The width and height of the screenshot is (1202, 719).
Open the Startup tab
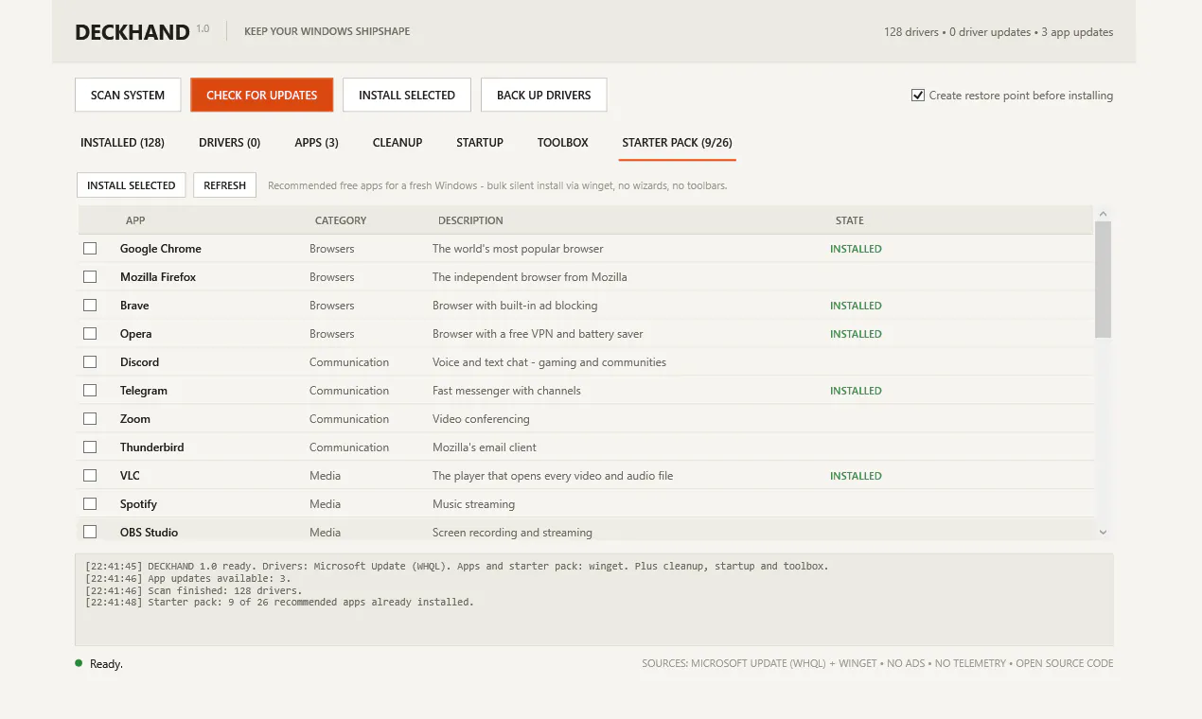pos(480,143)
